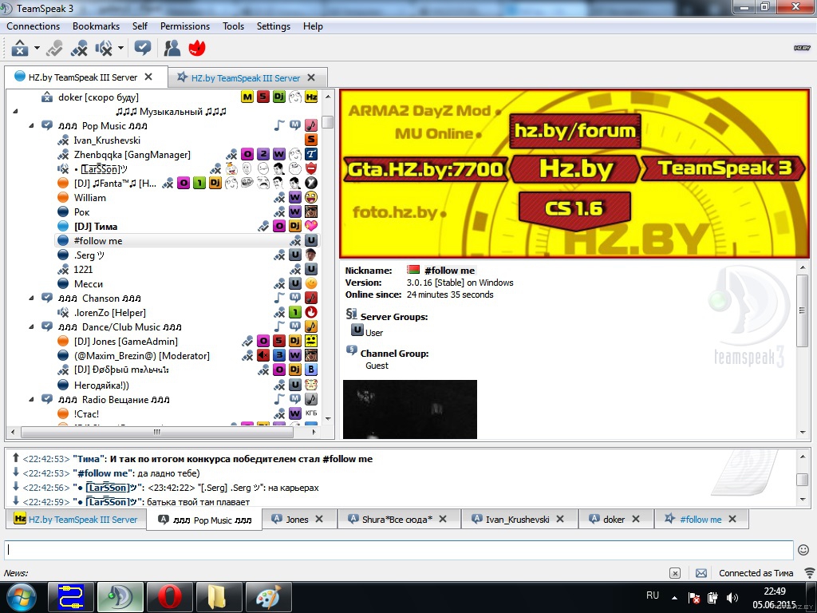Click the system tray volume speaker icon

click(x=732, y=598)
